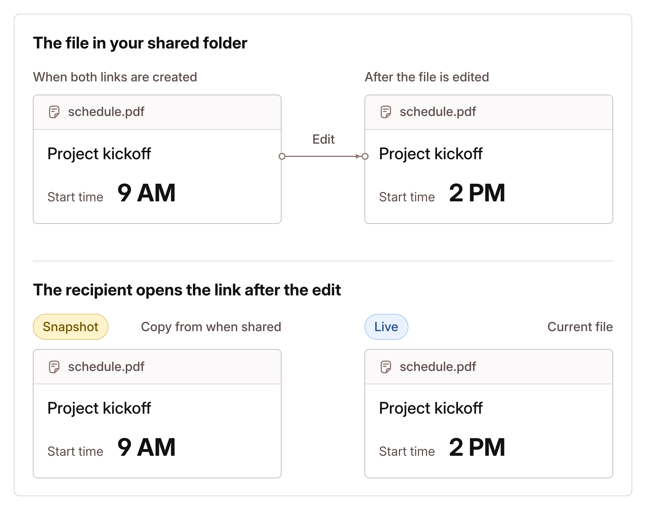646x510 pixels.
Task: Click 'After the file is edited' label
Action: click(x=427, y=77)
